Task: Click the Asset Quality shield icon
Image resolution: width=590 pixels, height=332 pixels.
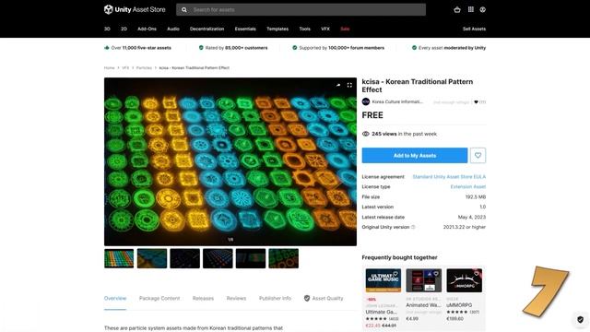Action: click(307, 298)
